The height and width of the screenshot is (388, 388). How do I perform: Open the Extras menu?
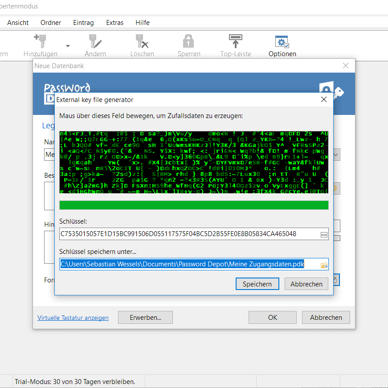click(x=114, y=23)
